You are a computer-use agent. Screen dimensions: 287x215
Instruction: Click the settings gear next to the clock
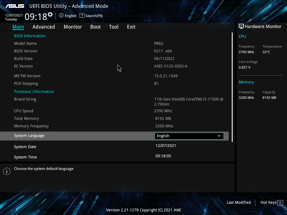(x=50, y=15)
